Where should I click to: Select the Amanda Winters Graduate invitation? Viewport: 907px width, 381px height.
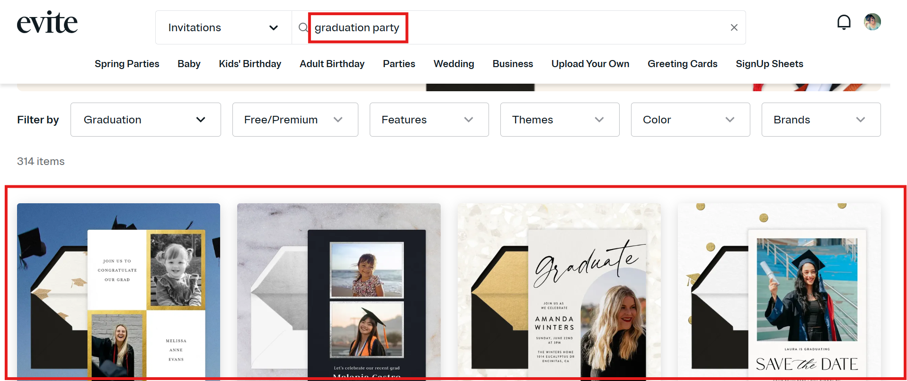pyautogui.click(x=559, y=292)
